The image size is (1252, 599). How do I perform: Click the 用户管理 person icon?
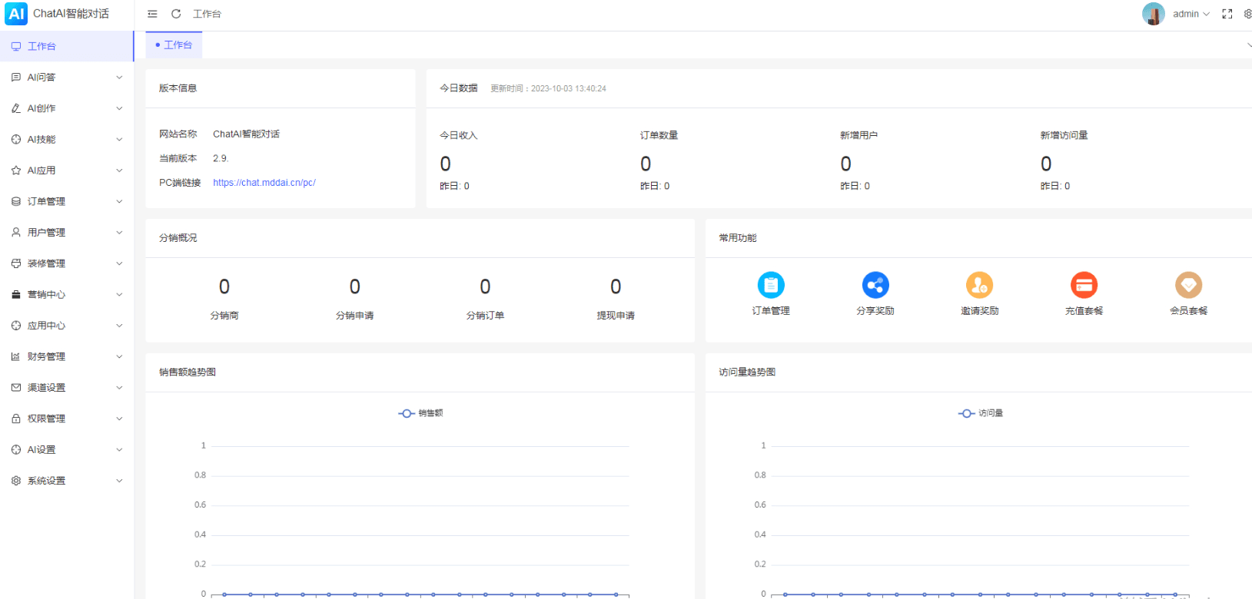pyautogui.click(x=16, y=233)
